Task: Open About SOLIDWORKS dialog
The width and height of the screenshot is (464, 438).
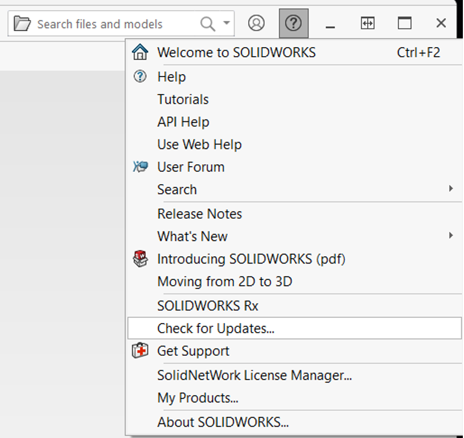Action: 223,422
